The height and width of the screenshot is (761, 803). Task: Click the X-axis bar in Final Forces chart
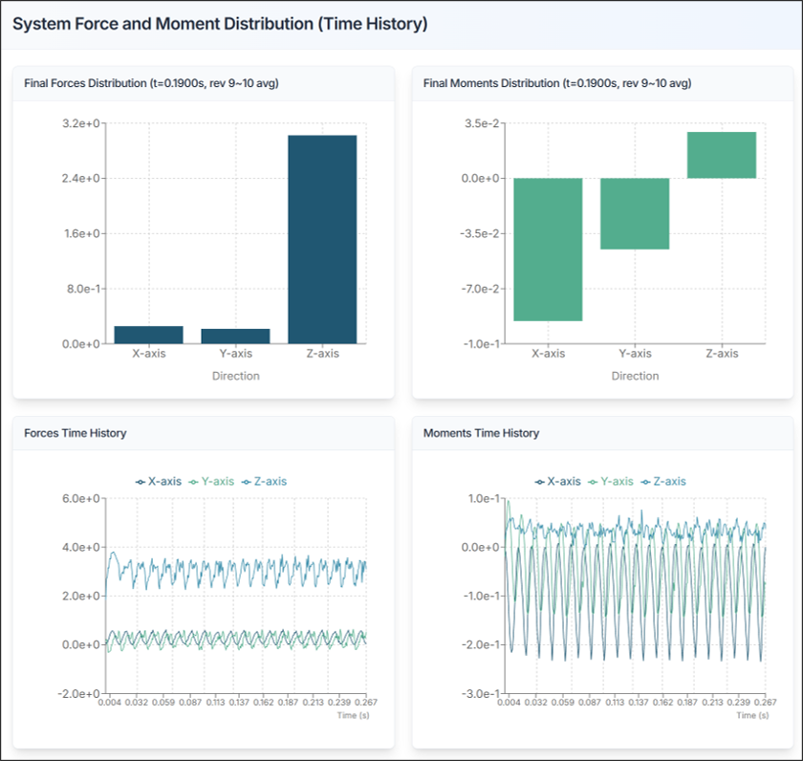(x=148, y=335)
